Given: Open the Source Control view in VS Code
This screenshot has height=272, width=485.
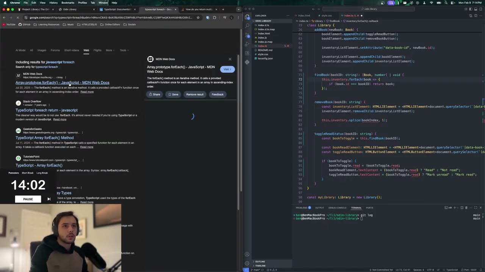Looking at the screenshot, I should point(247,35).
